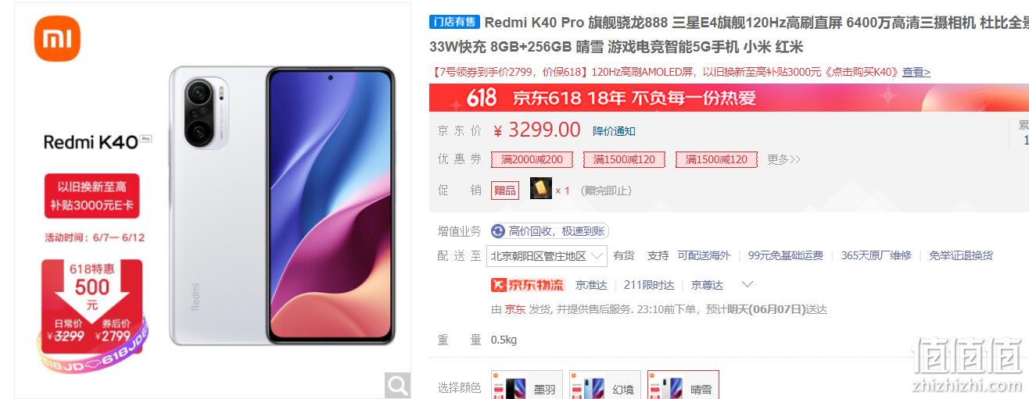Select the 幻境 color option
Image resolution: width=1029 pixels, height=399 pixels.
(605, 388)
